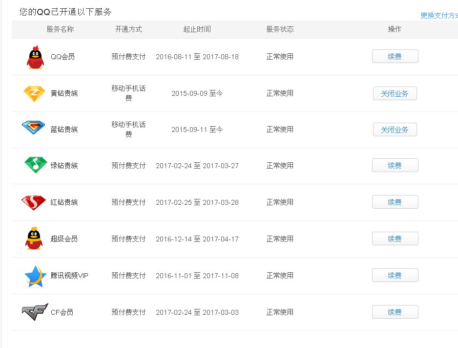Click the date range 2017-02-24 至 2017-03-27
Image resolution: width=458 pixels, height=348 pixels.
197,166
